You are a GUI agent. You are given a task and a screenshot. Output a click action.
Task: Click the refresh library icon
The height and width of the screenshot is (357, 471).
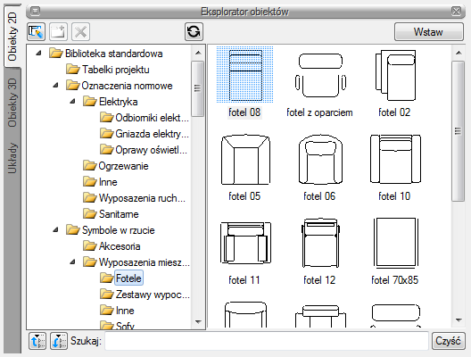(194, 31)
